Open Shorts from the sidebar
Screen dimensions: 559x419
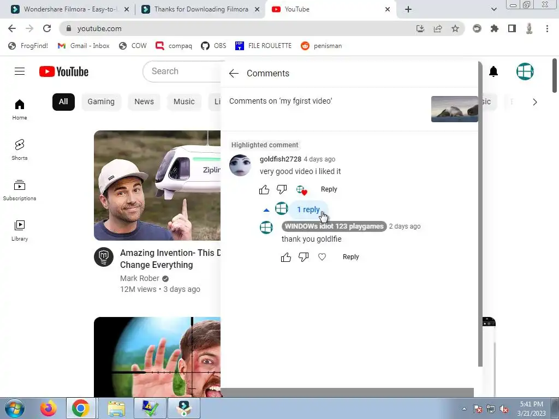(x=19, y=149)
